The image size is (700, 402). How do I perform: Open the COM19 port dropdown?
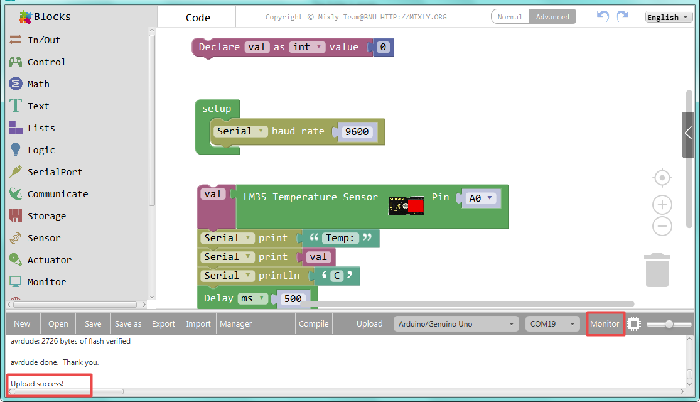[552, 324]
